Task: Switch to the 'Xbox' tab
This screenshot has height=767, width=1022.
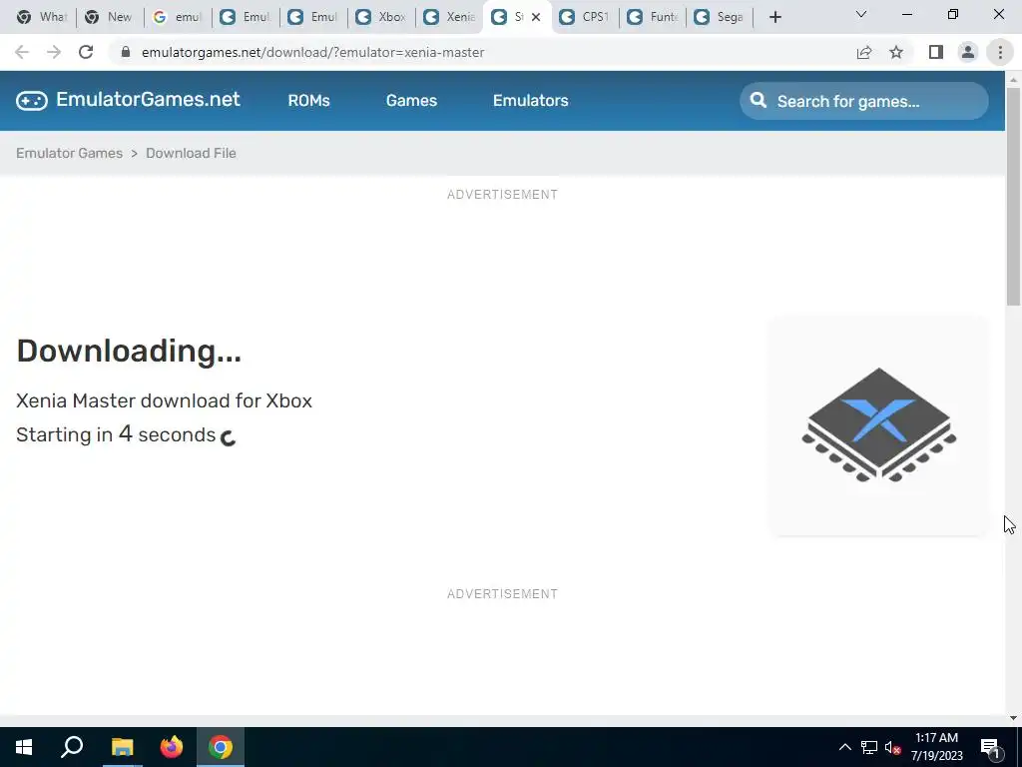Action: 381,17
